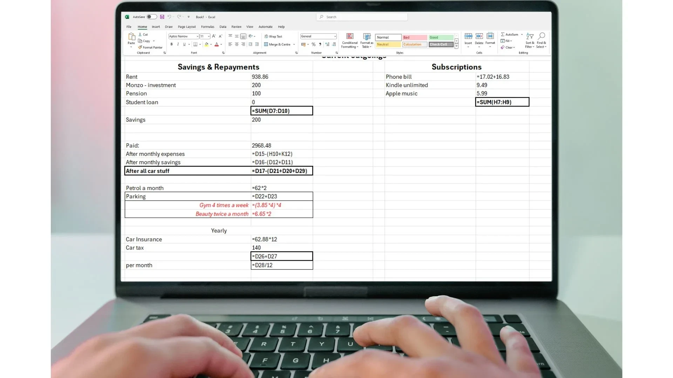Open the Aptos Narrow font name dropdown
This screenshot has height=378, width=673.
[x=197, y=36]
